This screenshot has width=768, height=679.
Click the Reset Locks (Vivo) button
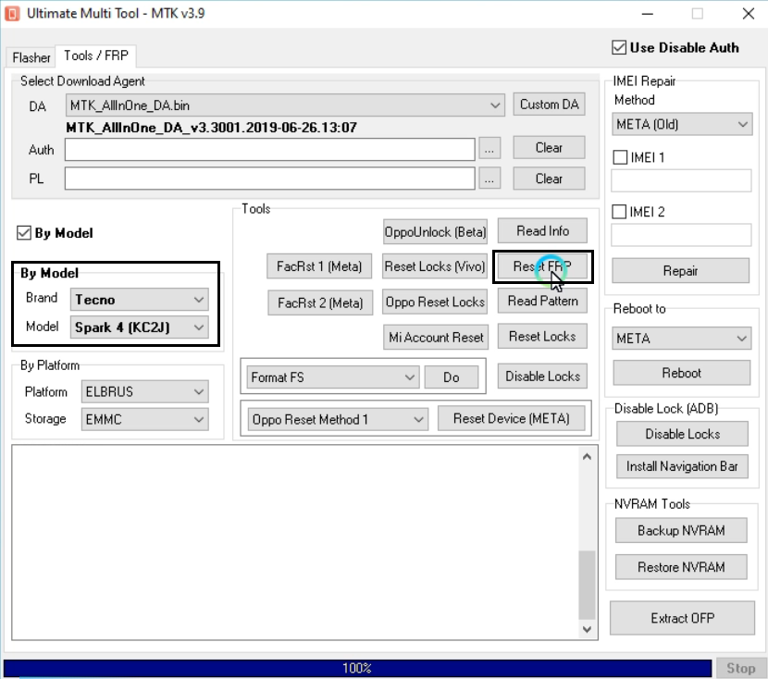[435, 265]
